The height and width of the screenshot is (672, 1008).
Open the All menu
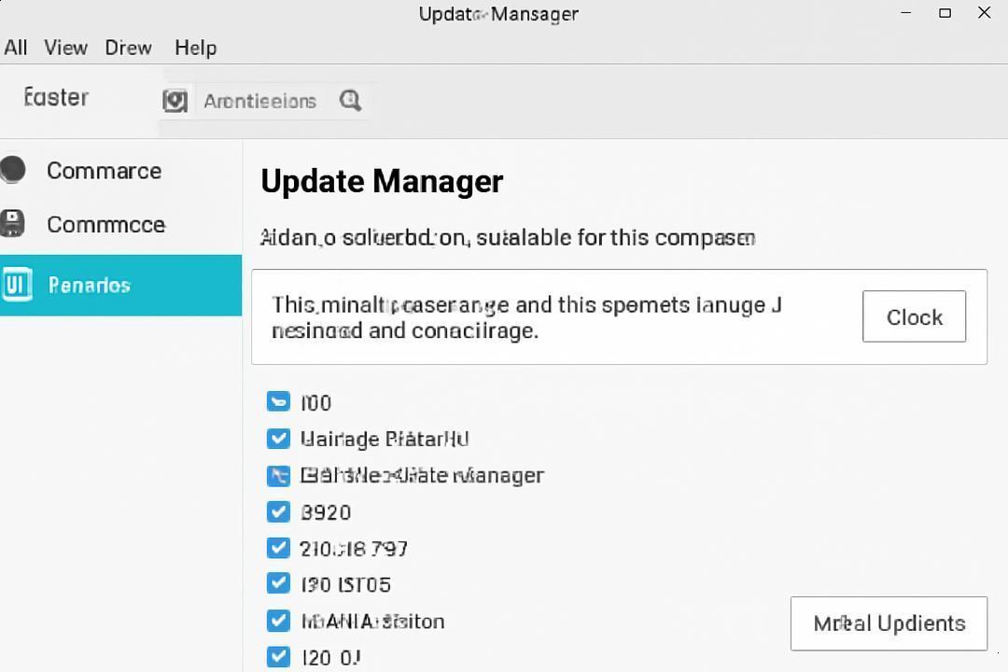(x=16, y=48)
